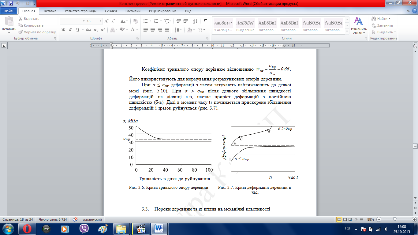This screenshot has height=235, width=418.
Task: Open Viber from the taskbar
Action: (84, 229)
